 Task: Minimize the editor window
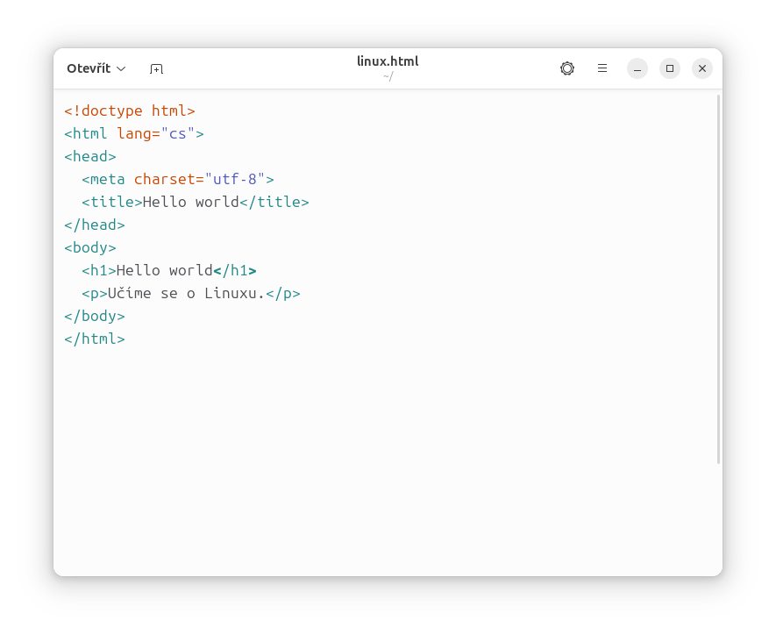point(637,68)
